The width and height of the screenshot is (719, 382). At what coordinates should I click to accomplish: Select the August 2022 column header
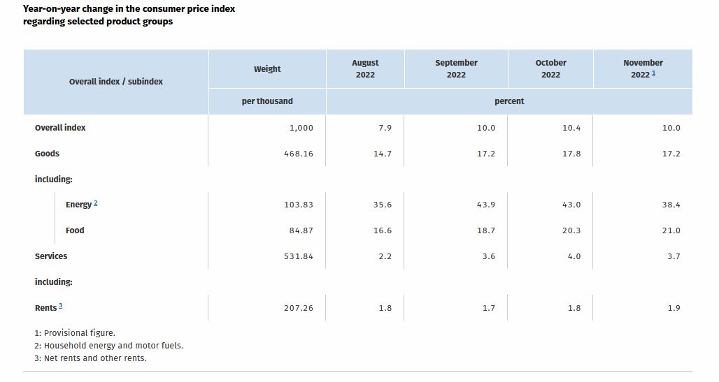pos(365,68)
